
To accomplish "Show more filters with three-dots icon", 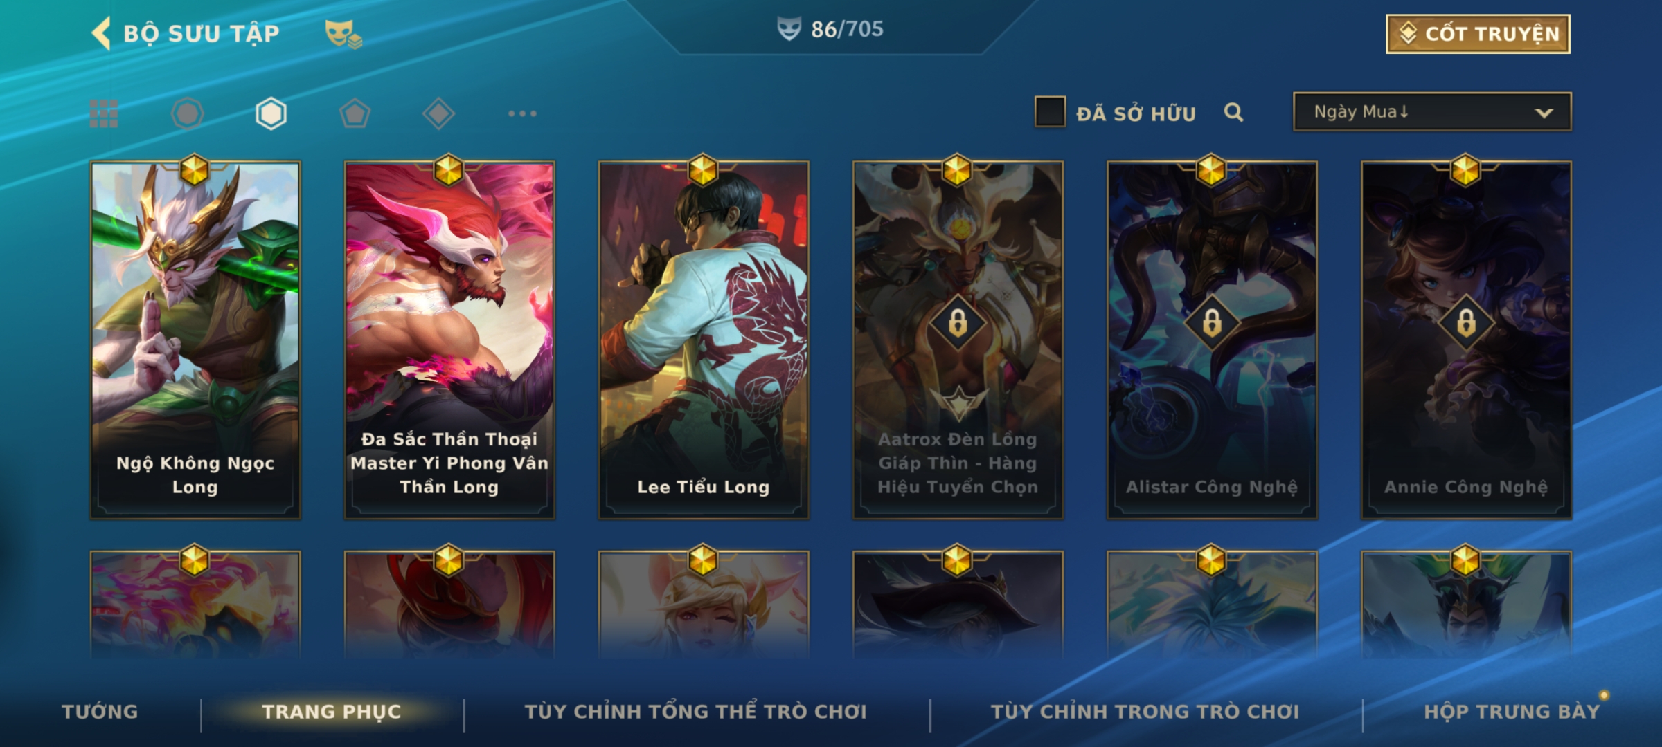I will pyautogui.click(x=522, y=113).
